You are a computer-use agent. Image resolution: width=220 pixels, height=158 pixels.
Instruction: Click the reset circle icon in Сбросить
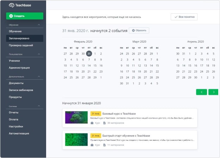tap(133, 30)
